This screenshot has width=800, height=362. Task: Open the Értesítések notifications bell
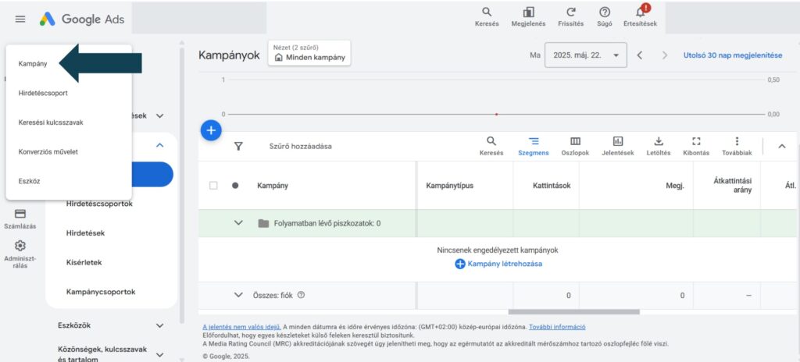[640, 16]
